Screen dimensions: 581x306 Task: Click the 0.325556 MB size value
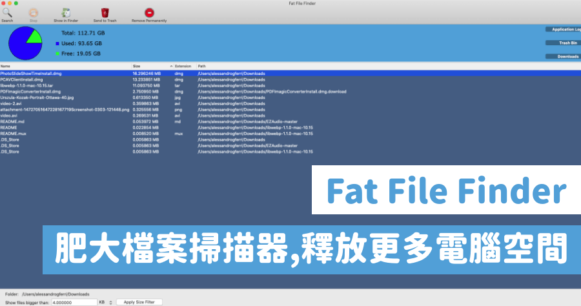pos(146,110)
